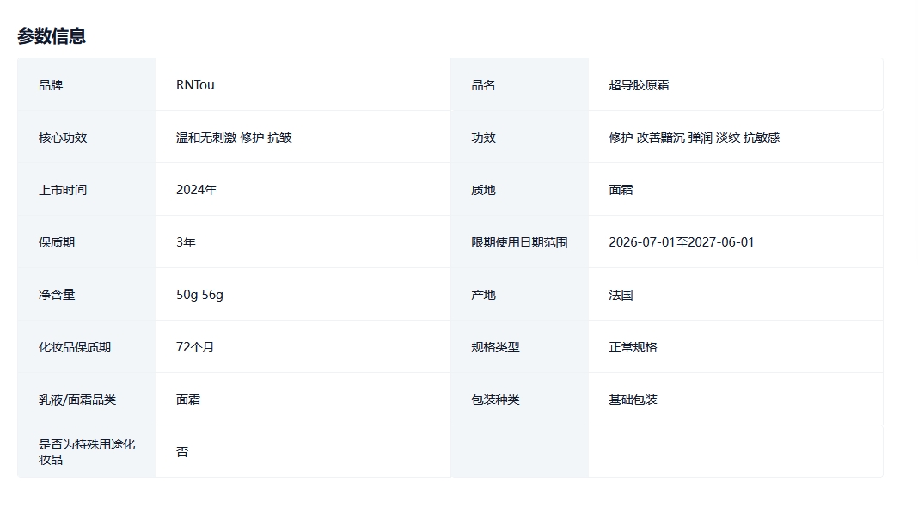Select the origin value 法国
This screenshot has width=918, height=507.
pos(621,295)
